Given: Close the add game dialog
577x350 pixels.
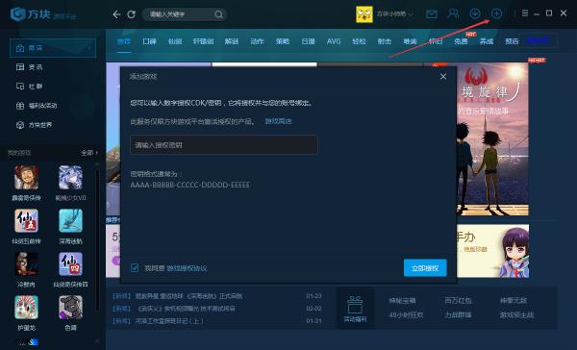Looking at the screenshot, I should click(x=443, y=77).
